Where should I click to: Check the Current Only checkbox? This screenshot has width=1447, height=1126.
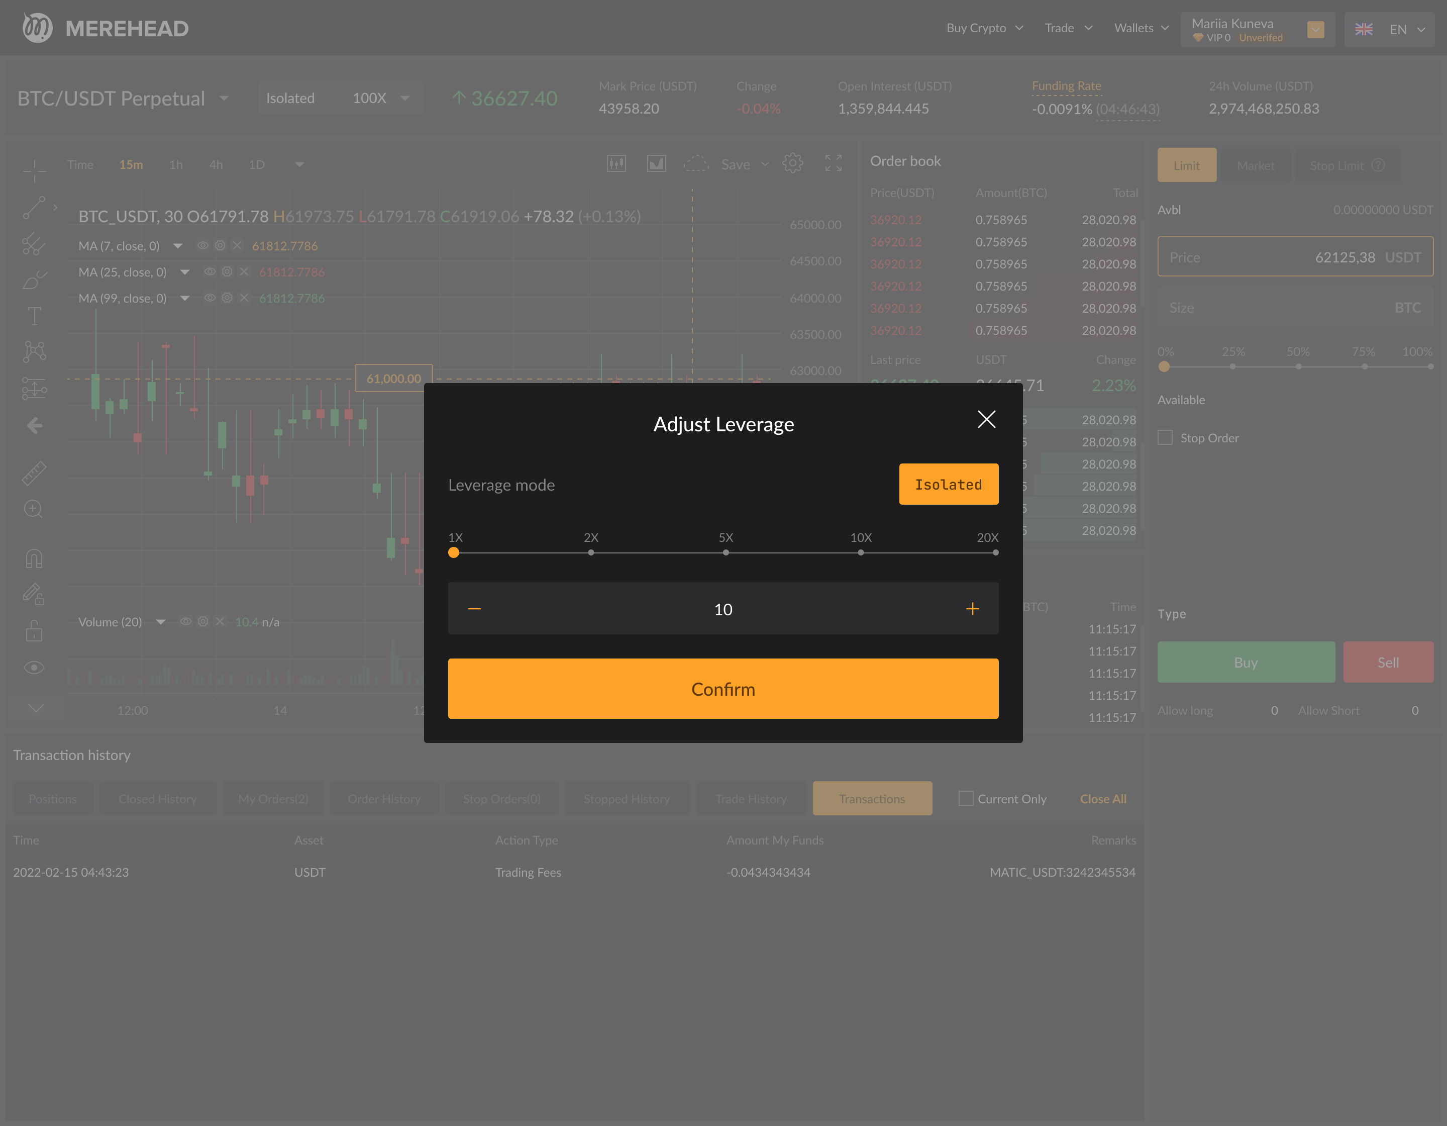point(966,798)
